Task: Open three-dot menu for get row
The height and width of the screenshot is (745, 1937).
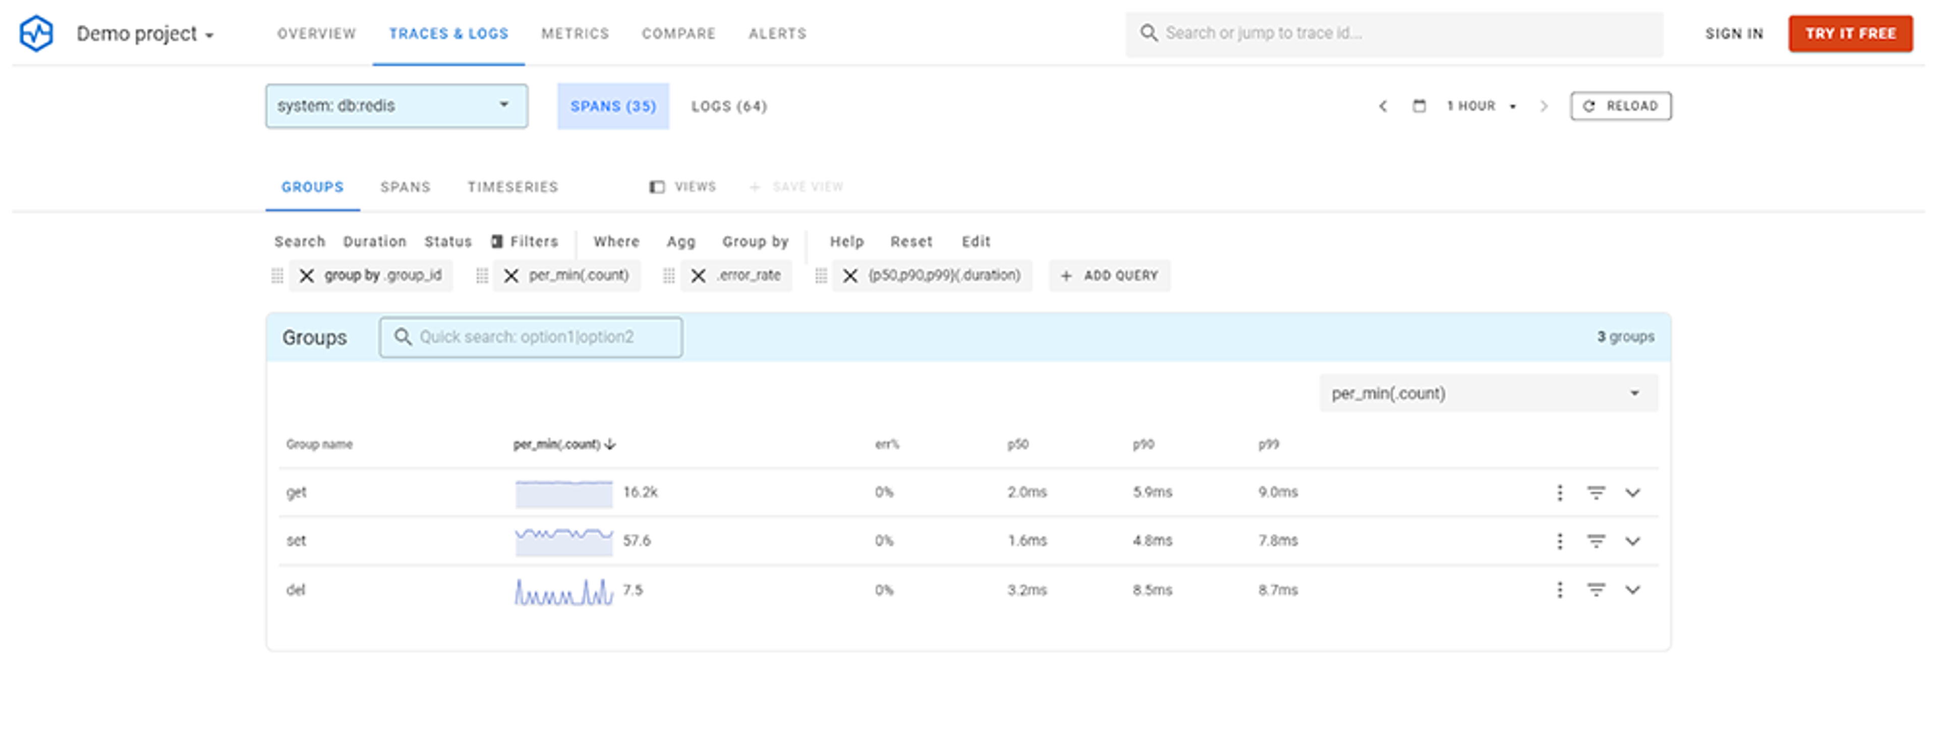Action: pos(1560,492)
